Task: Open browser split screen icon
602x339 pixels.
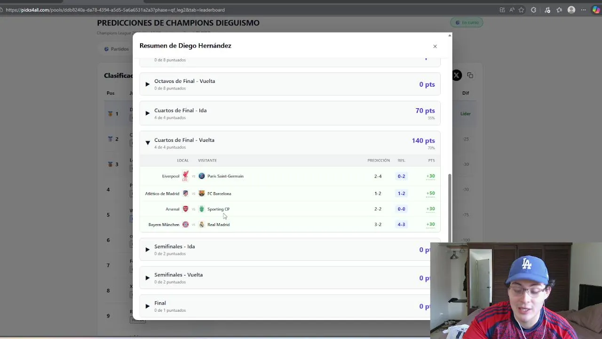Action: (502, 10)
